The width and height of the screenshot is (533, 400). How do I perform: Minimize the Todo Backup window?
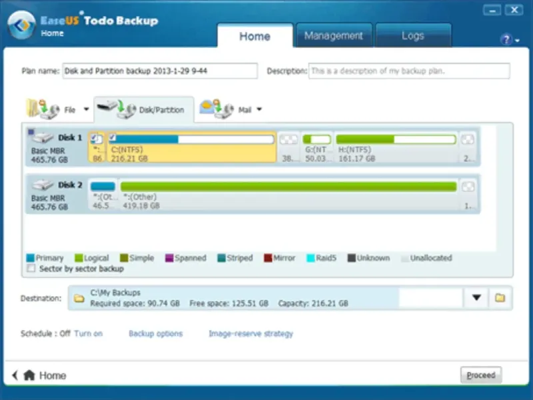coord(492,11)
